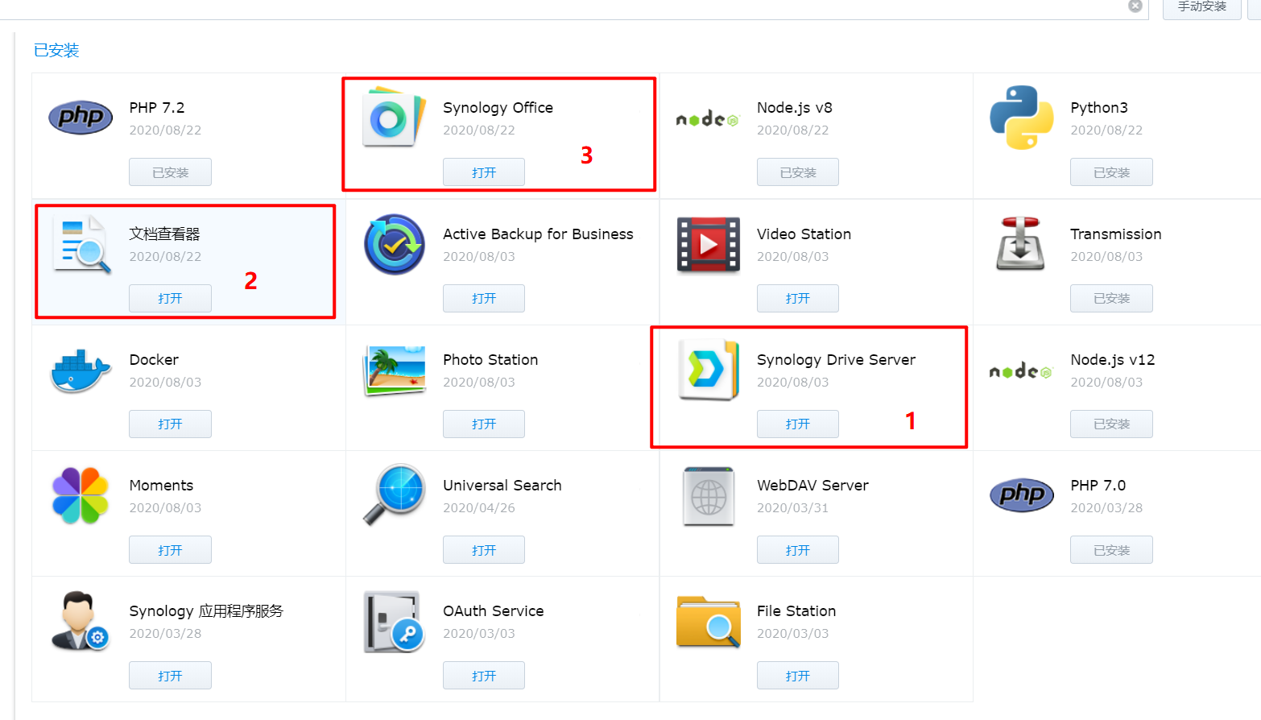Click the Universal Search magnifier icon
Image resolution: width=1261 pixels, height=720 pixels.
tap(394, 494)
